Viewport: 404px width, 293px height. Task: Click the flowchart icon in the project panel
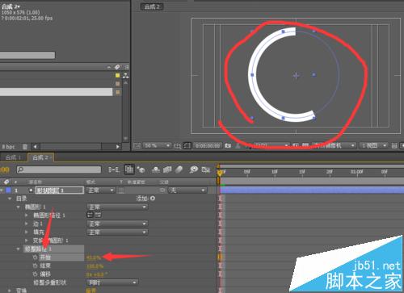126,76
